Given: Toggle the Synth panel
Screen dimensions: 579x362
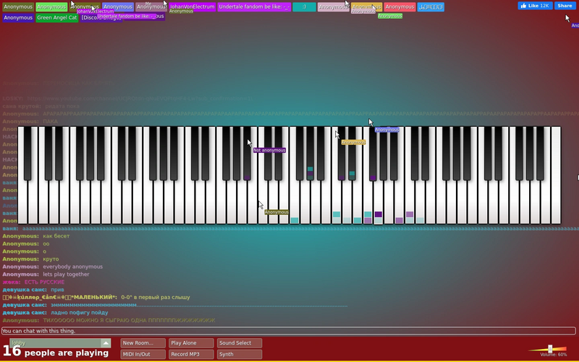Looking at the screenshot, I should pyautogui.click(x=240, y=354).
